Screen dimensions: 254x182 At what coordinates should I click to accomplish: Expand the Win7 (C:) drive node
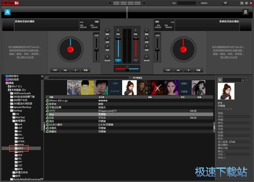coord(7,86)
